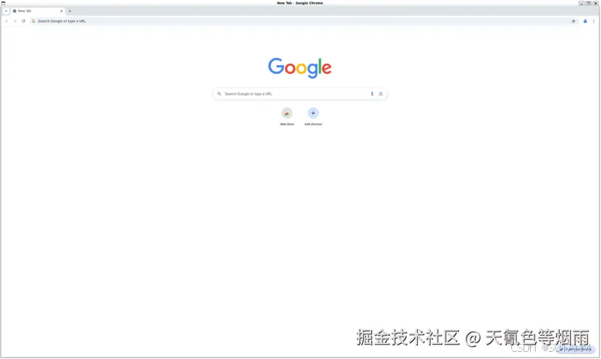The image size is (601, 359).
Task: Close the New Tab tab
Action: tap(62, 11)
